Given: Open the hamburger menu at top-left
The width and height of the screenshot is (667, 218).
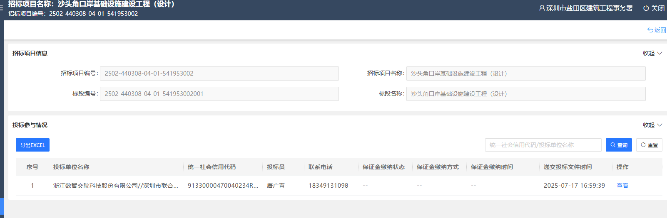Looking at the screenshot, I should (x=2, y=8).
